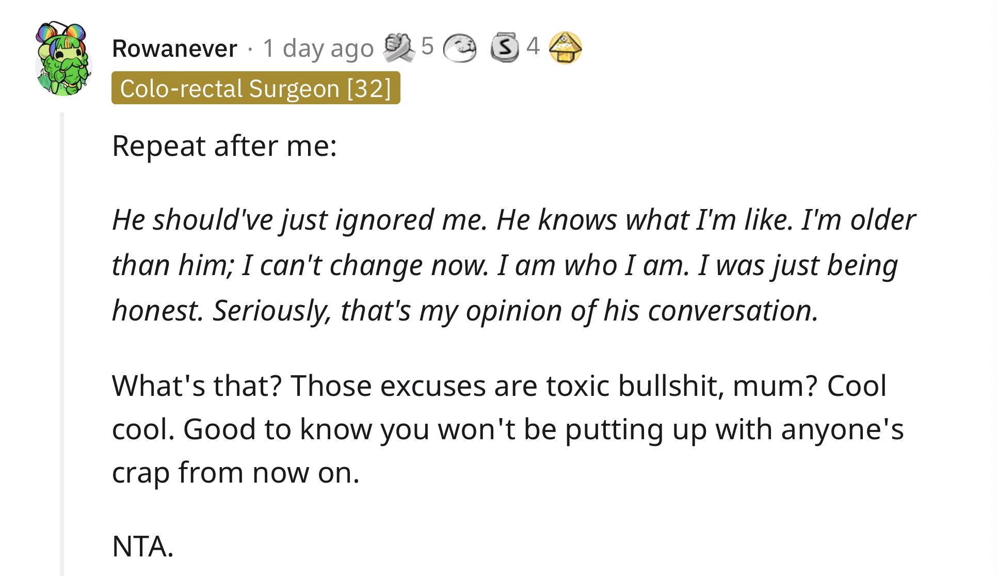This screenshot has width=998, height=576.
Task: Click the line starting 'honest. Seriously'
Action: click(465, 311)
